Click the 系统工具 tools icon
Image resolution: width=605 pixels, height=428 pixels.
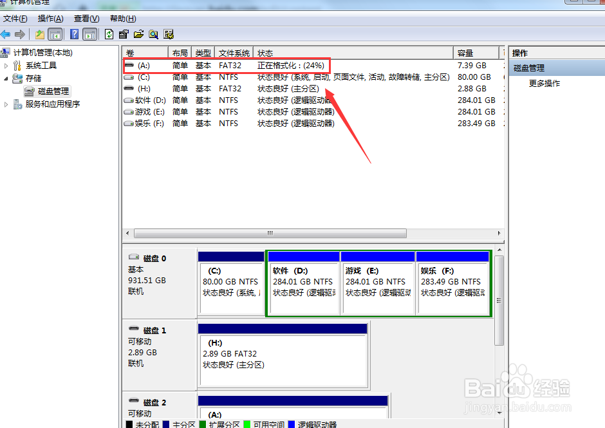coord(17,66)
